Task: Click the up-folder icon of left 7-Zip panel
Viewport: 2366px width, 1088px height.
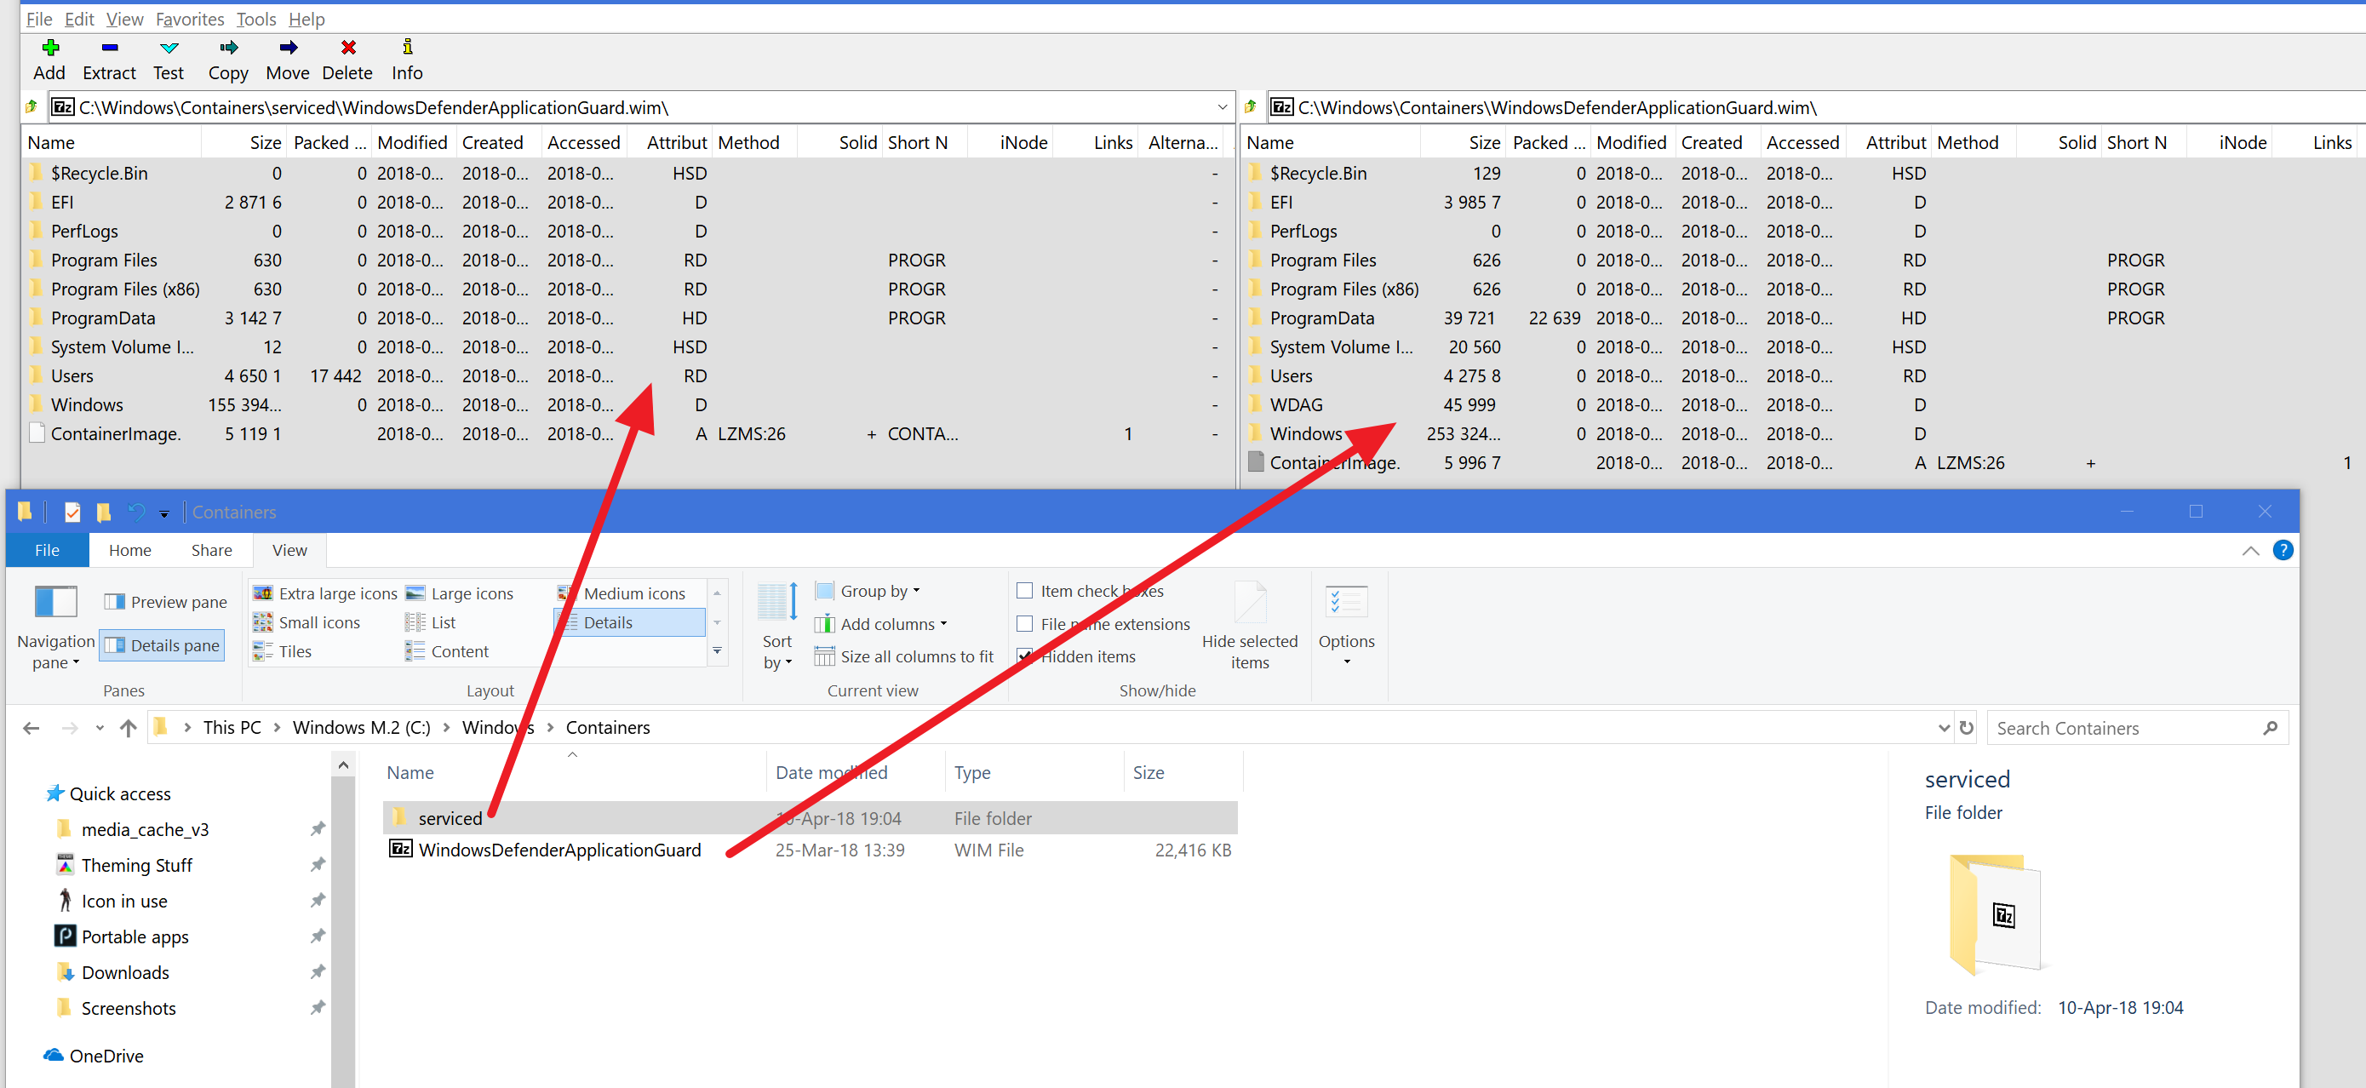Action: point(32,107)
